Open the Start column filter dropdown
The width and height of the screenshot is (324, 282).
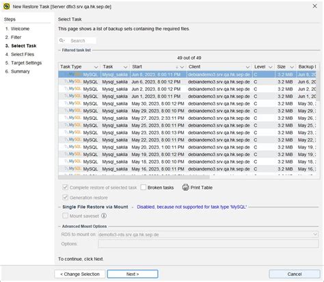pyautogui.click(x=182, y=67)
